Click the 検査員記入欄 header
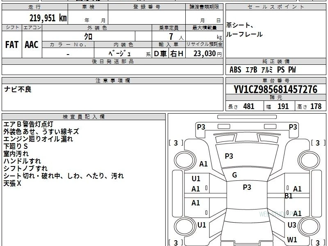328x246 pixels. (x=84, y=117)
